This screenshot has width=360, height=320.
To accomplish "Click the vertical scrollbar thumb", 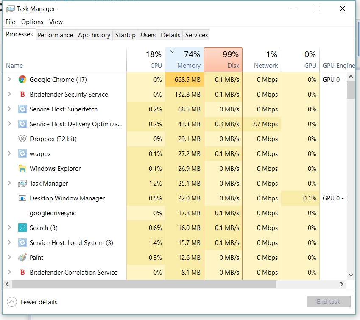I will [351, 90].
